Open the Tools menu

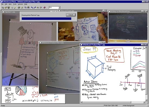[x=15, y=4]
